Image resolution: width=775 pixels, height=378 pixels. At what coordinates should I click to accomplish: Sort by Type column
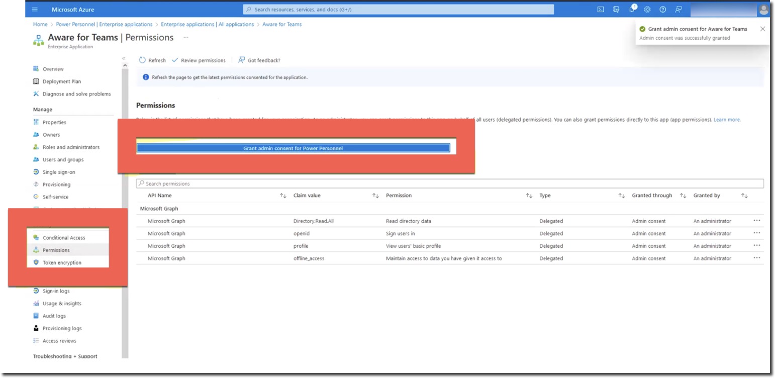click(622, 196)
